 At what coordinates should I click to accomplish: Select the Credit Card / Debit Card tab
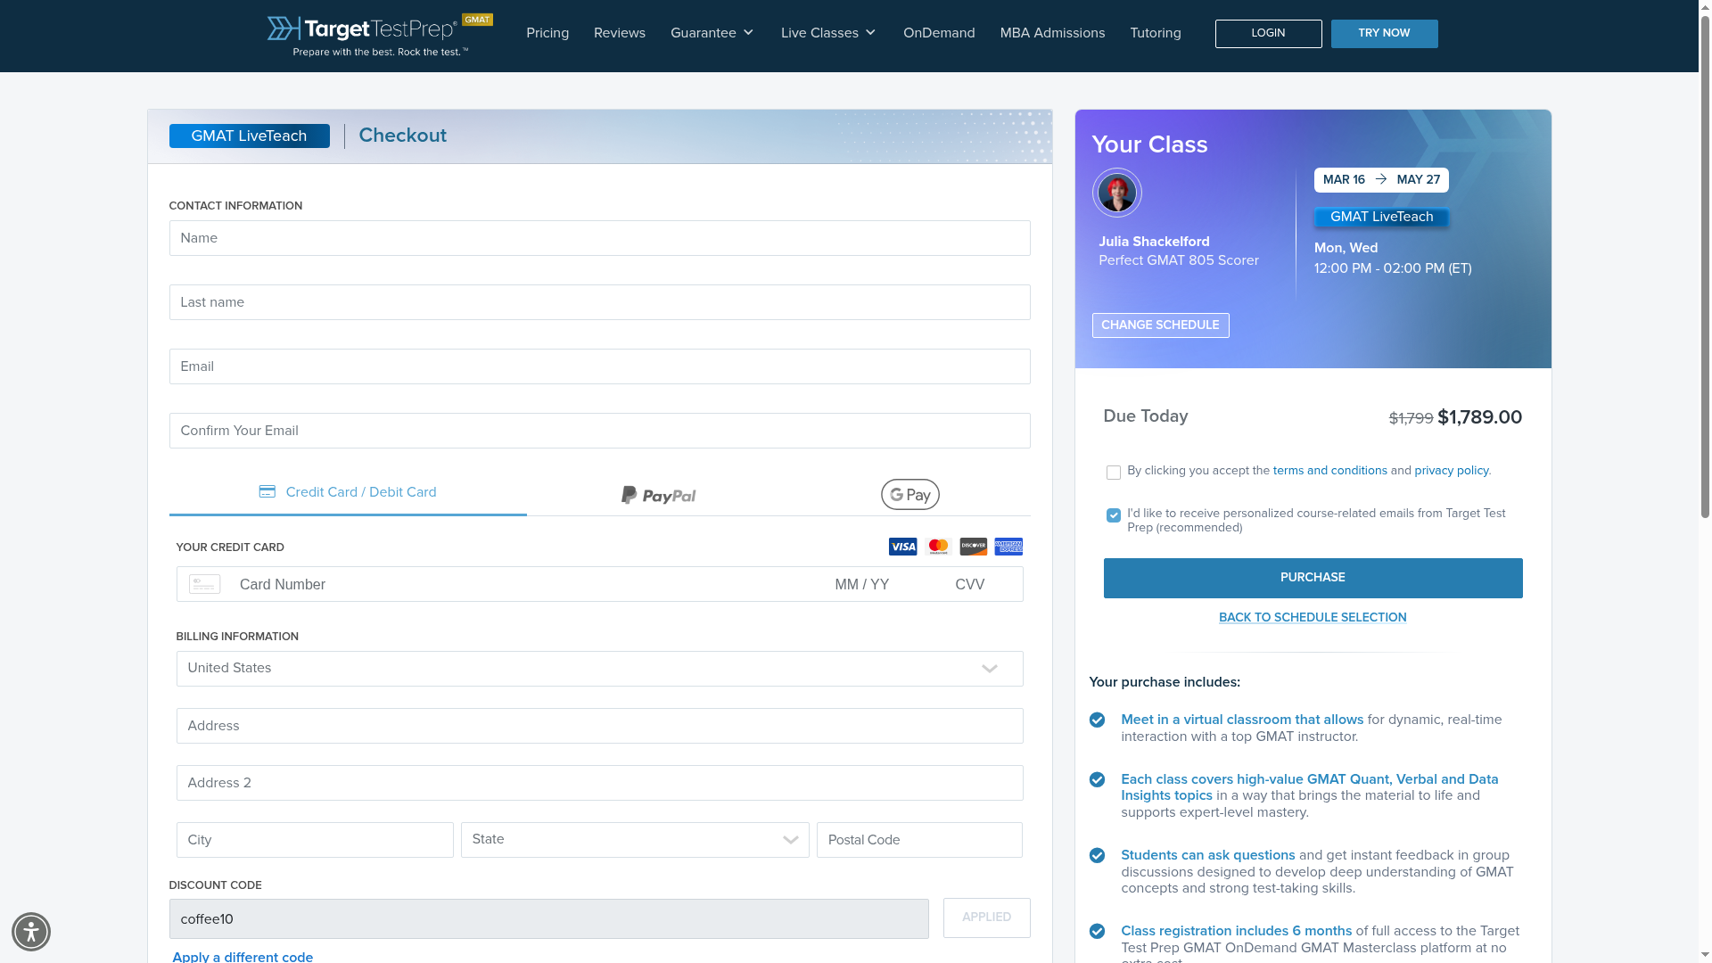(x=348, y=492)
